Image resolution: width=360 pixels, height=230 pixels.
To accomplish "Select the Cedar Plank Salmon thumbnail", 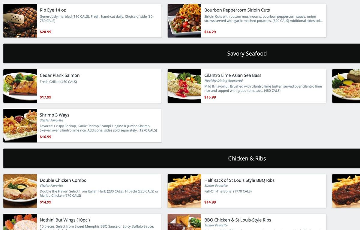I will pos(20,86).
